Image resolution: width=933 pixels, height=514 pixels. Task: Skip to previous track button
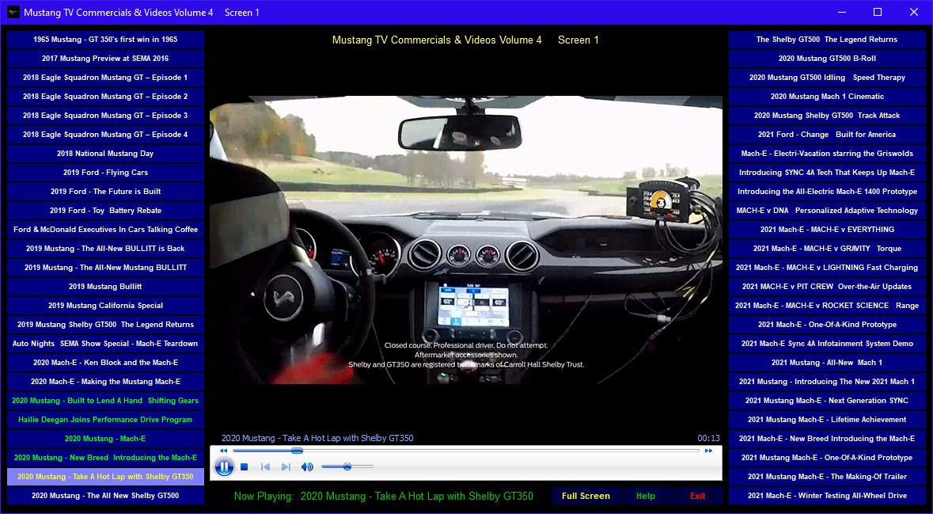coord(265,467)
